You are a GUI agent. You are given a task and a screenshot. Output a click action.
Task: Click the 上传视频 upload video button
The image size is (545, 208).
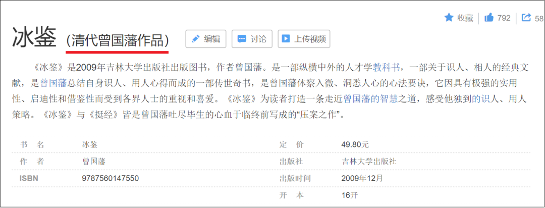pos(304,39)
